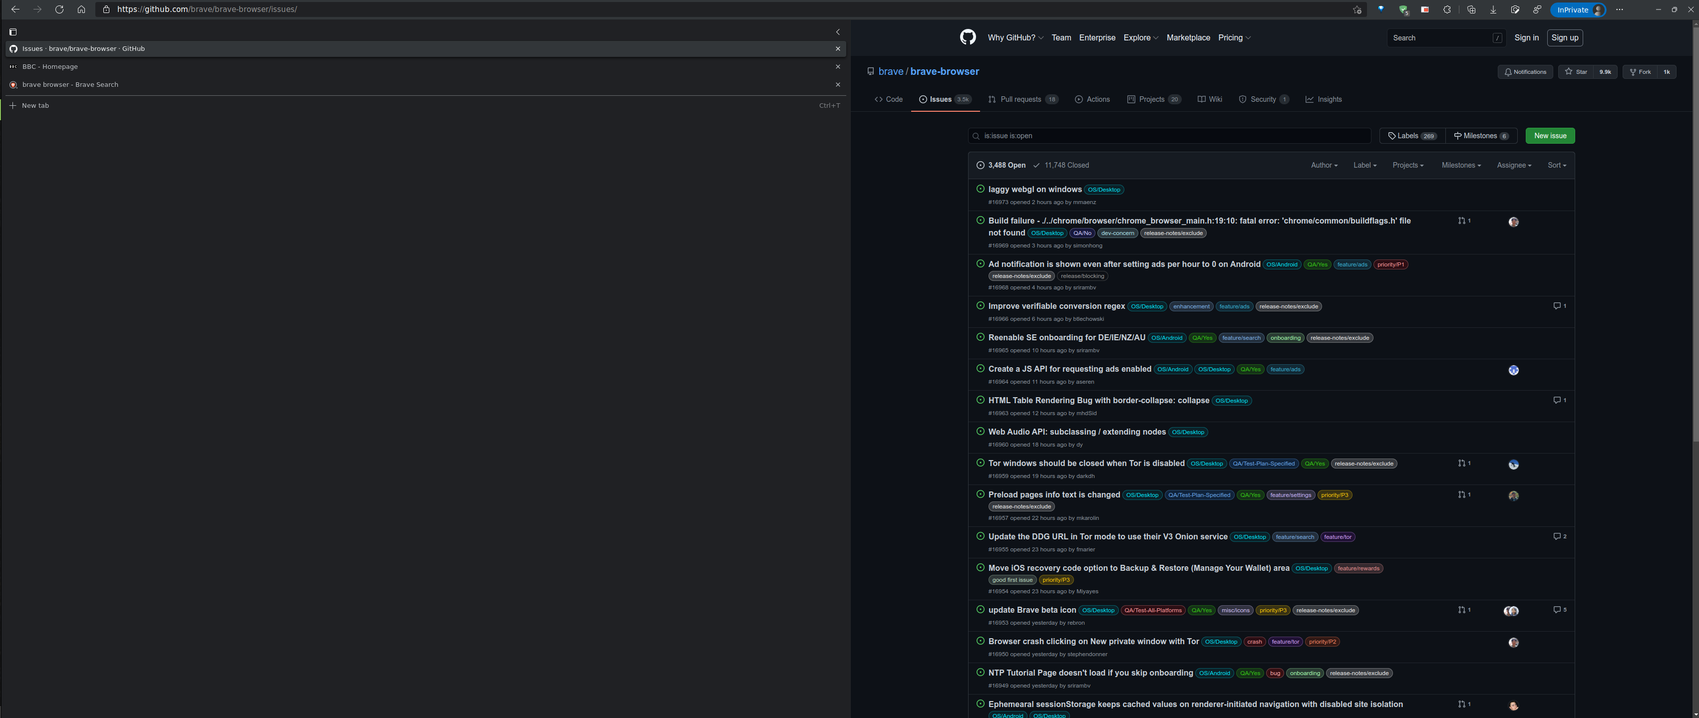Open Edge Downloads from the toolbar icon
1699x718 pixels.
1493,9
